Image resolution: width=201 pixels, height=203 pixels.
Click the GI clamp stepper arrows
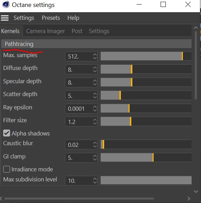coord(95,157)
